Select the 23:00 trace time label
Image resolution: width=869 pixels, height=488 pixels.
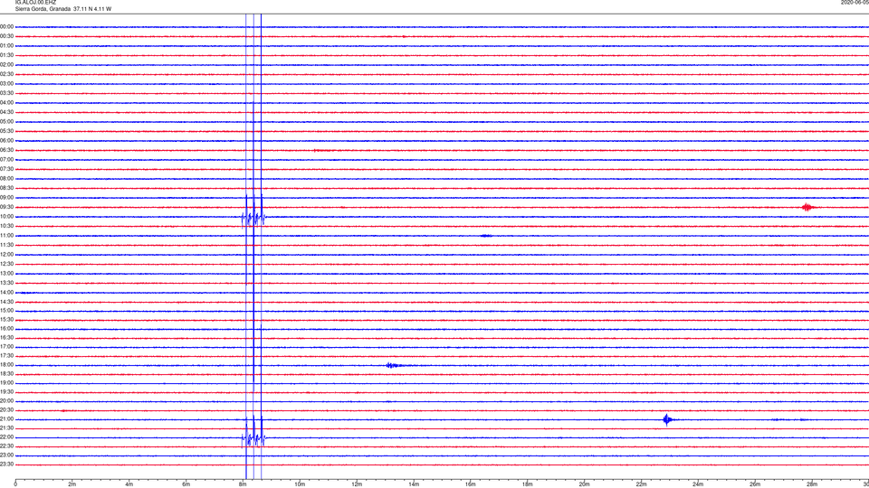point(6,455)
